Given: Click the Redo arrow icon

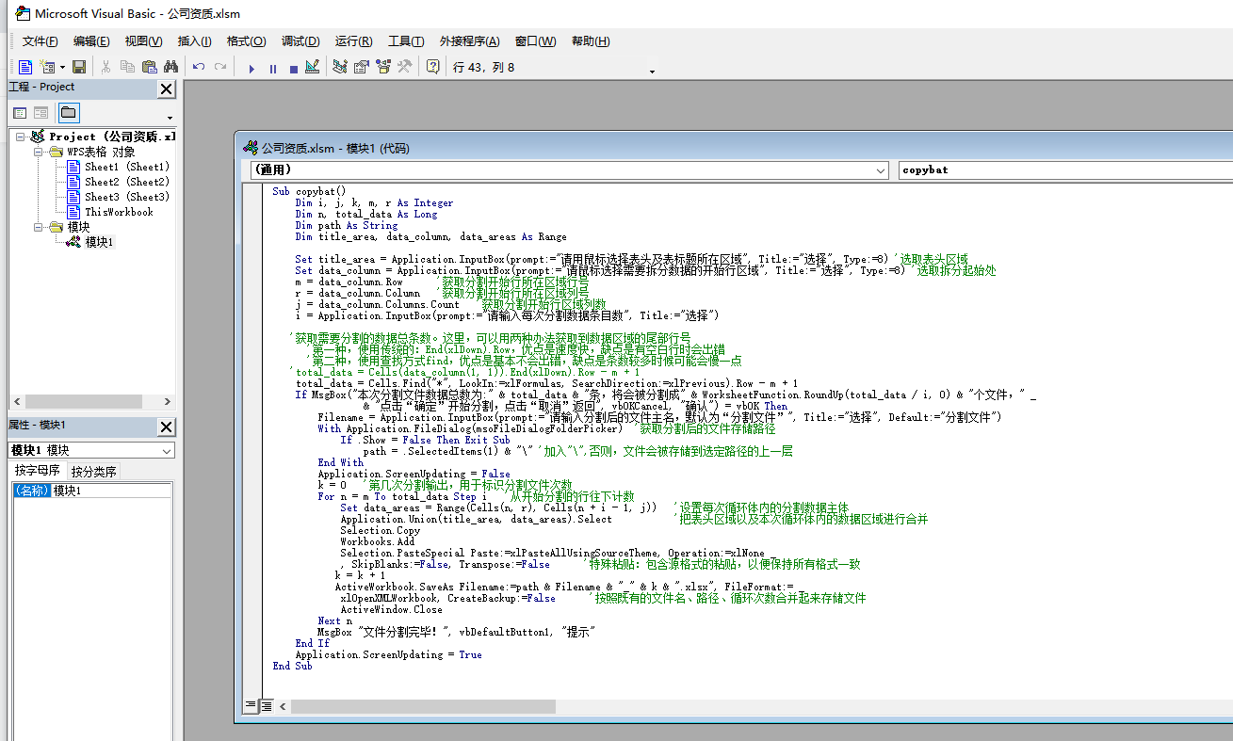Looking at the screenshot, I should click(220, 67).
